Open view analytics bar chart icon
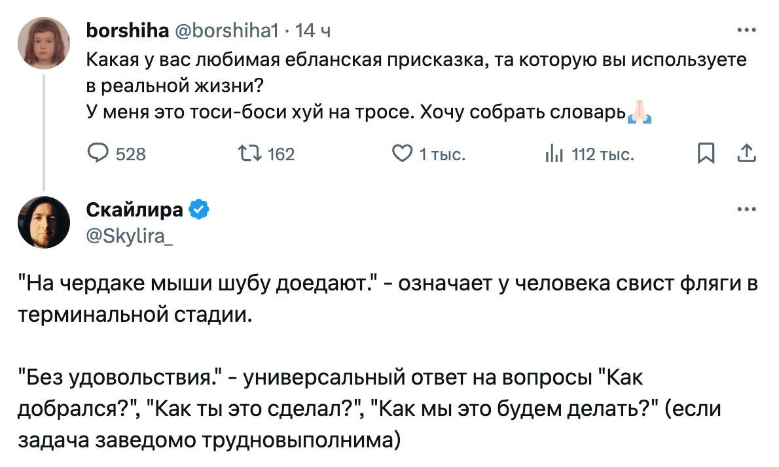This screenshot has width=779, height=467. point(553,154)
